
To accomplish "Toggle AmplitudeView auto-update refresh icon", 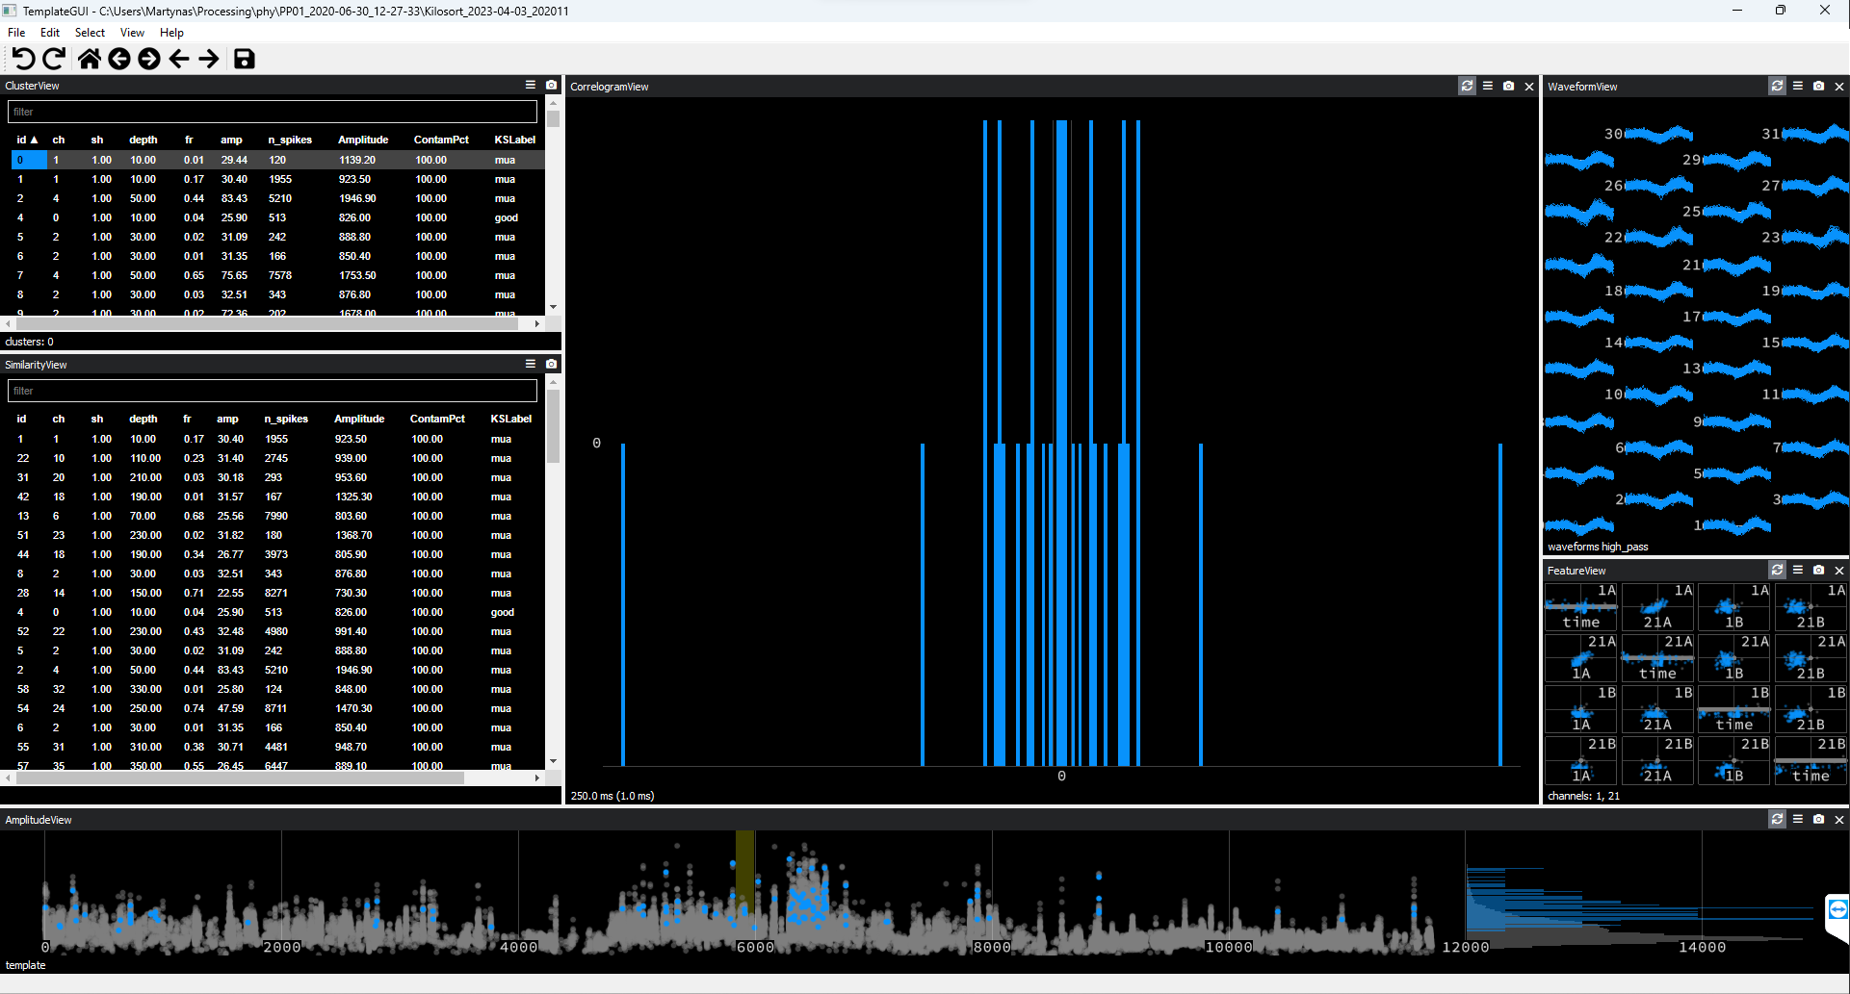I will click(x=1777, y=819).
